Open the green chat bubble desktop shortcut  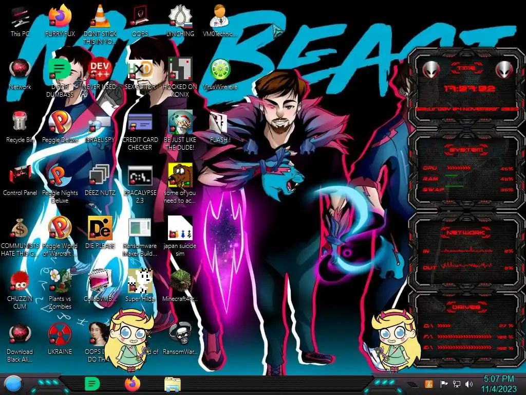60,78
